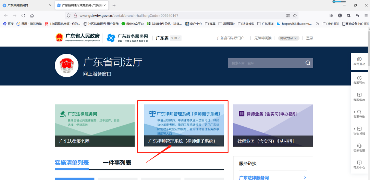Open the 政民互动 sidebar item
Viewport: 370px width, 180px height.
click(359, 61)
